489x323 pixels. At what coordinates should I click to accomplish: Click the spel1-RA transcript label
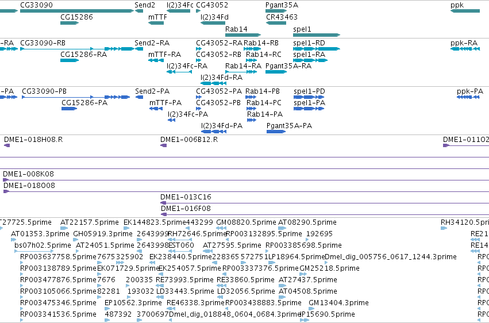pyautogui.click(x=309, y=54)
